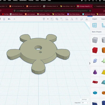Switch to the Casablanca tab

(x=99, y=6)
